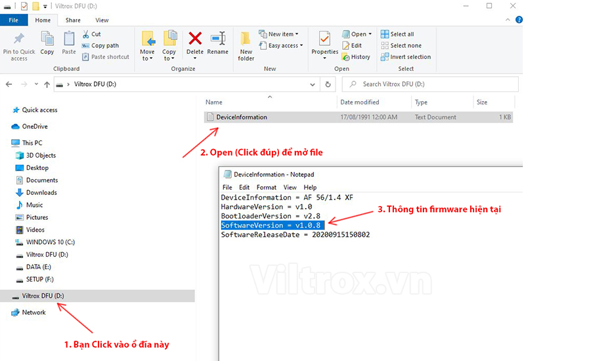This screenshot has width=591, height=361.
Task: Click the Forward navigation arrow
Action: point(24,85)
